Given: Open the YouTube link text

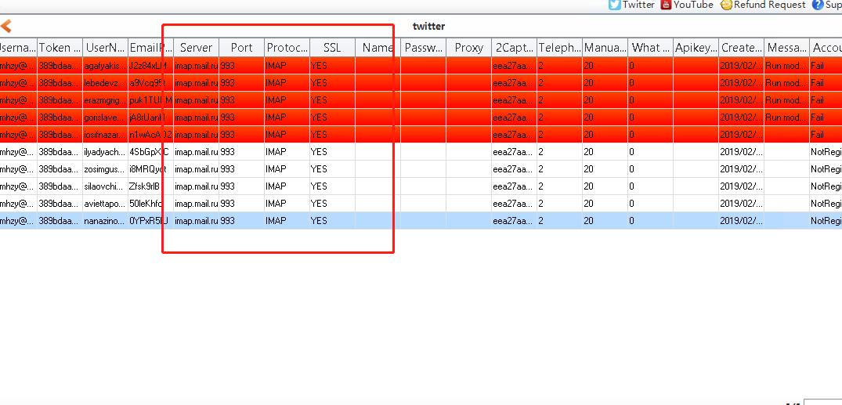Looking at the screenshot, I should tap(693, 5).
